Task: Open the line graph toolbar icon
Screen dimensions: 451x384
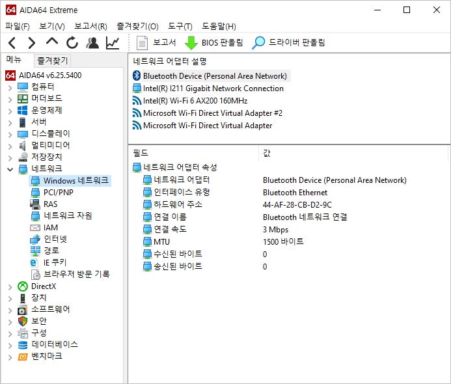Action: (113, 43)
